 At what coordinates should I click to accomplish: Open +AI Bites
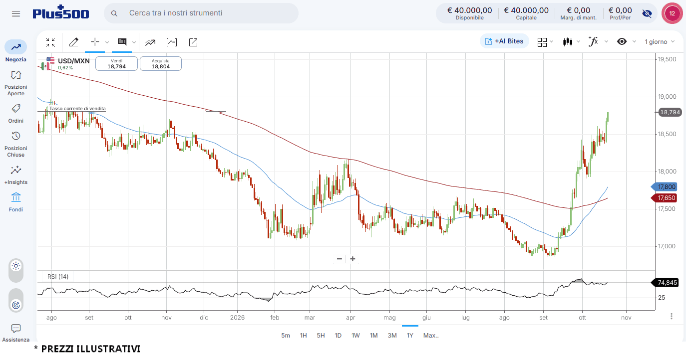pos(504,41)
